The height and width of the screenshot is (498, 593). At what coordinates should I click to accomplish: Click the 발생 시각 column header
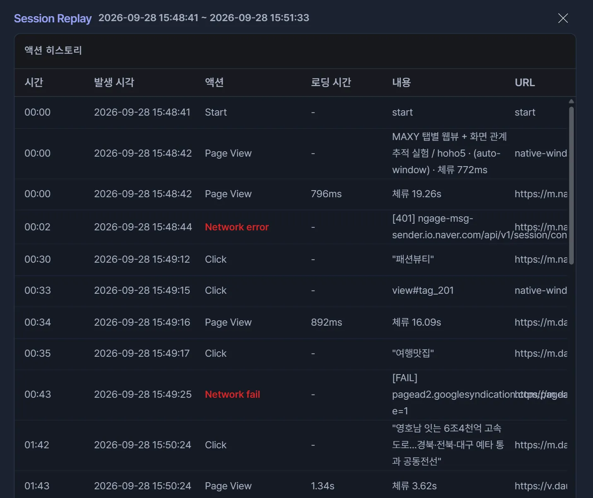[114, 82]
